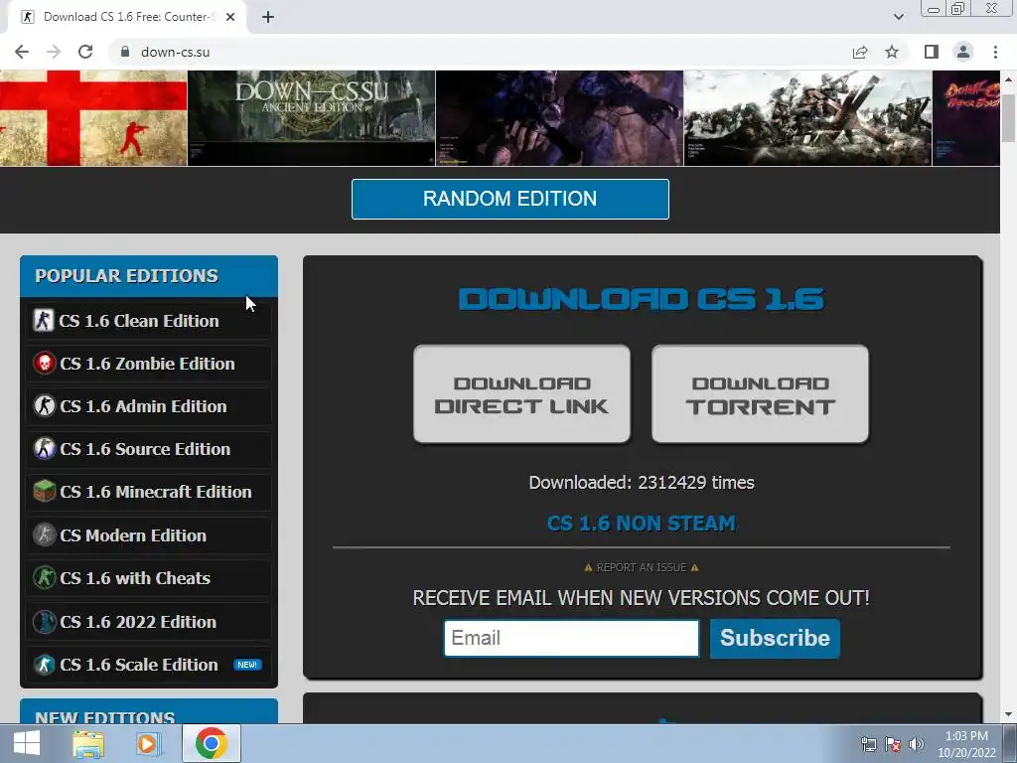Click the NEW! badge next to Scale Edition
This screenshot has height=763, width=1017.
click(x=247, y=665)
